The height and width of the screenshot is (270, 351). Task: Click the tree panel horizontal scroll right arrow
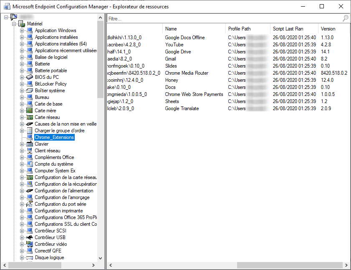[x=93, y=265]
